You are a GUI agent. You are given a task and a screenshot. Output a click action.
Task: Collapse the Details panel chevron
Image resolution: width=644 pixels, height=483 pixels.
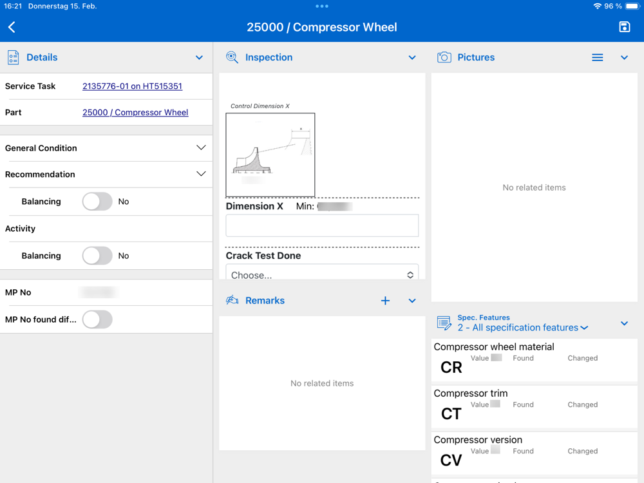pos(199,57)
